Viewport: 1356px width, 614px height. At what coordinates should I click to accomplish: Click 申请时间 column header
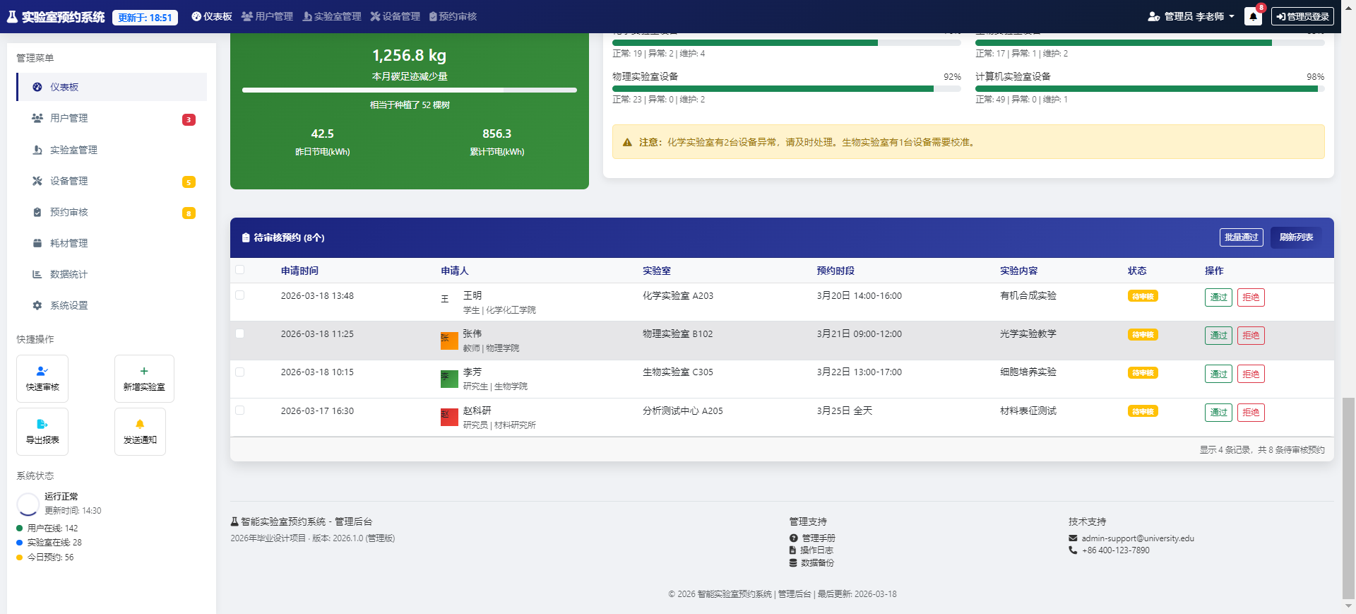299,271
